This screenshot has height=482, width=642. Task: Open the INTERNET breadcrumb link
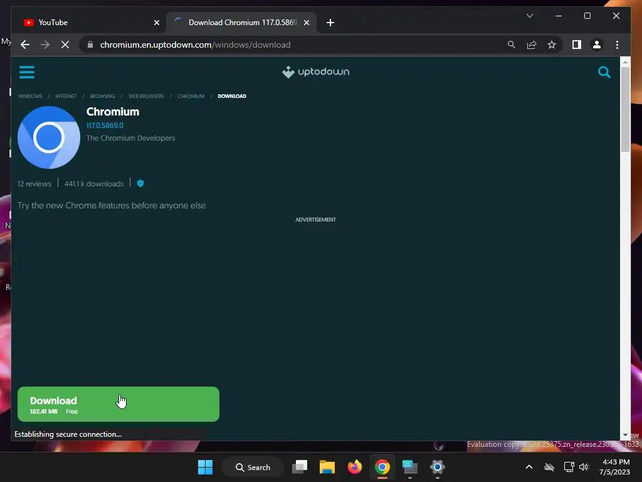click(66, 96)
